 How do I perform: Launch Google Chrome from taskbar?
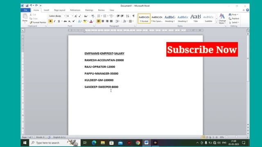138,143
